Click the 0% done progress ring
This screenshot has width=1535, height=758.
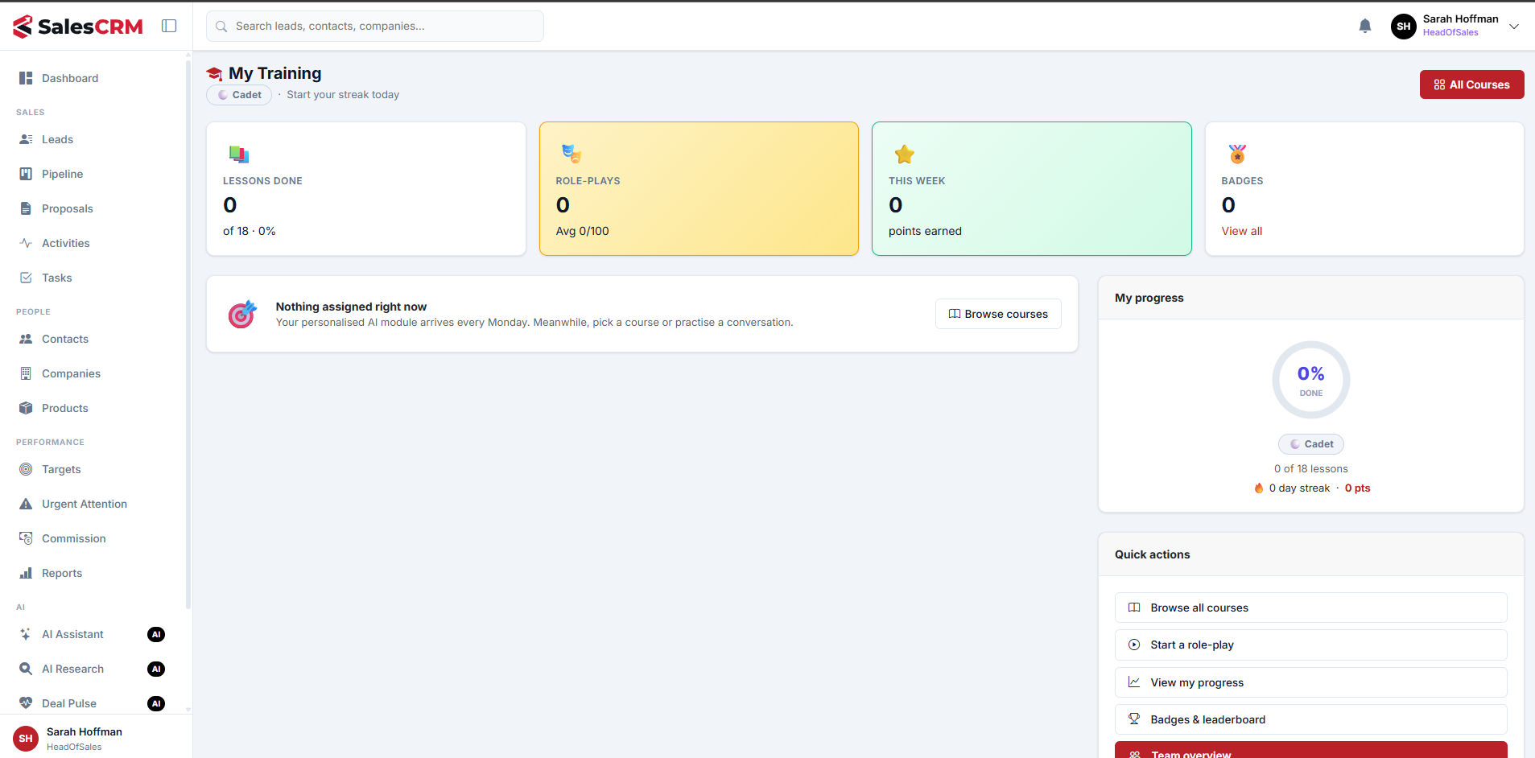point(1310,380)
